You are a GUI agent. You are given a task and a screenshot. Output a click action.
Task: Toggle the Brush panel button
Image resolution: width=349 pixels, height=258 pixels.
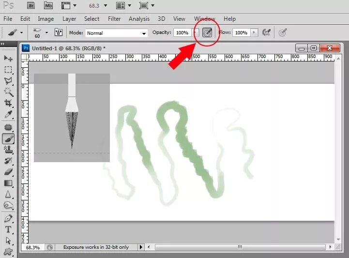(x=59, y=32)
